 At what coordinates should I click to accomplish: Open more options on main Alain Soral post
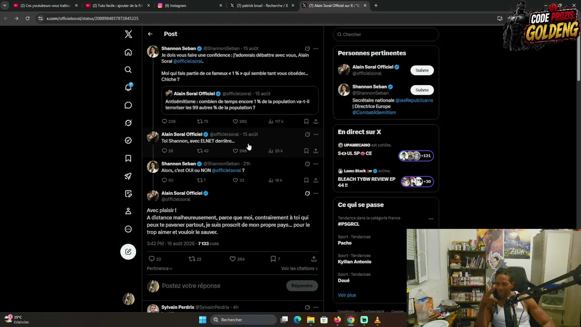click(x=315, y=193)
